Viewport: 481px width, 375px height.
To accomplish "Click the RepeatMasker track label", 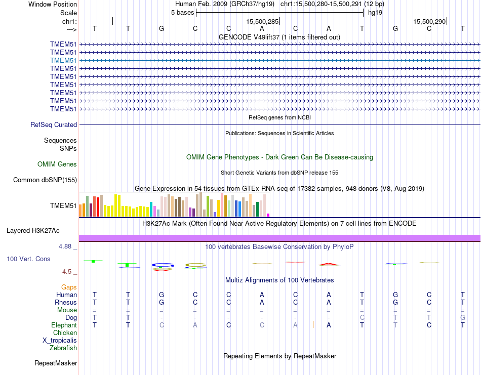I will [x=56, y=363].
